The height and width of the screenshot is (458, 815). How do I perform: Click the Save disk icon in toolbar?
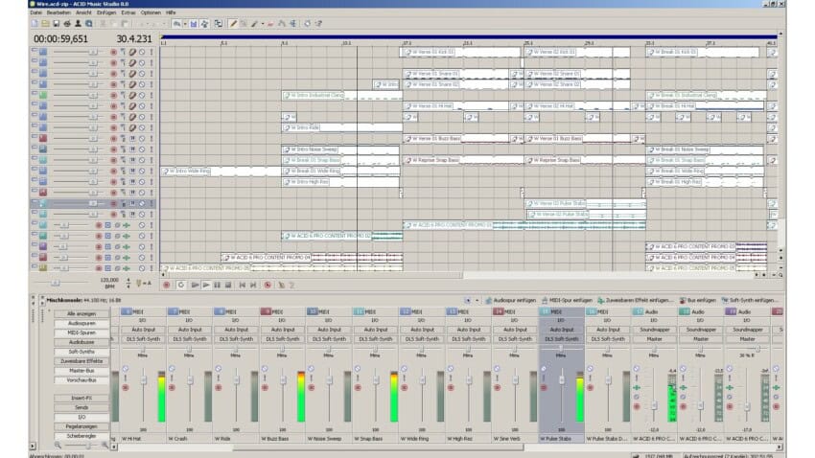coord(57,23)
